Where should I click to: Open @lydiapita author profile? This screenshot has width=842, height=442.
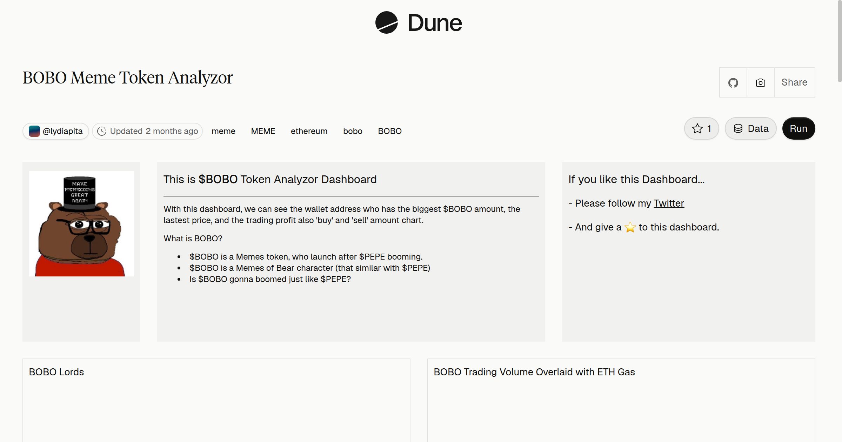tap(56, 131)
